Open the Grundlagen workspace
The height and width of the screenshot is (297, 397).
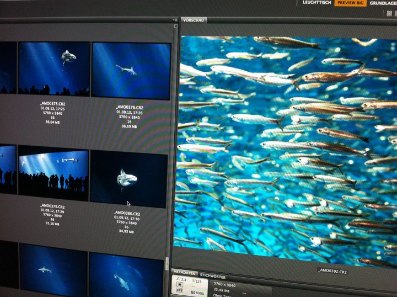(x=384, y=3)
